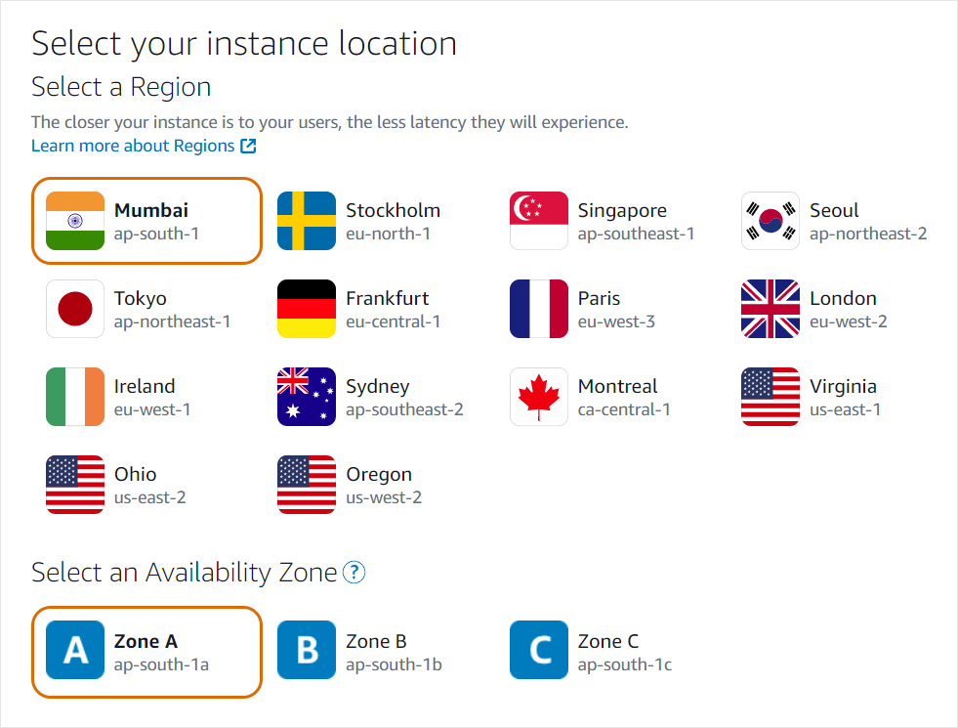Choose Zone C ap-south-1c

click(x=591, y=650)
